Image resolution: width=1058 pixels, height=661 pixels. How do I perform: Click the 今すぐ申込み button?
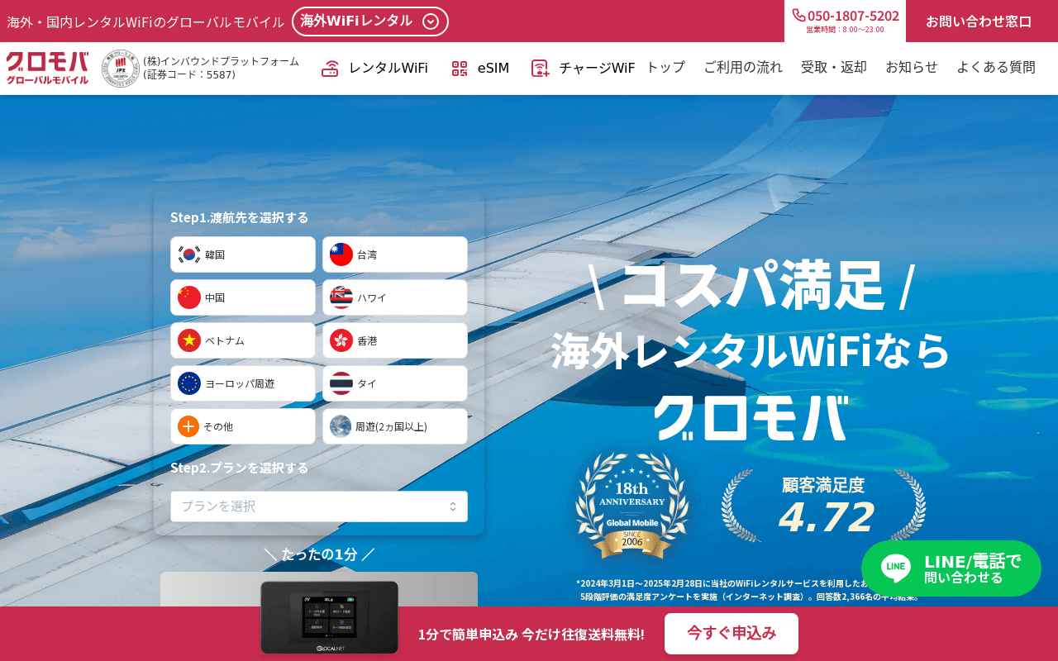pyautogui.click(x=732, y=634)
